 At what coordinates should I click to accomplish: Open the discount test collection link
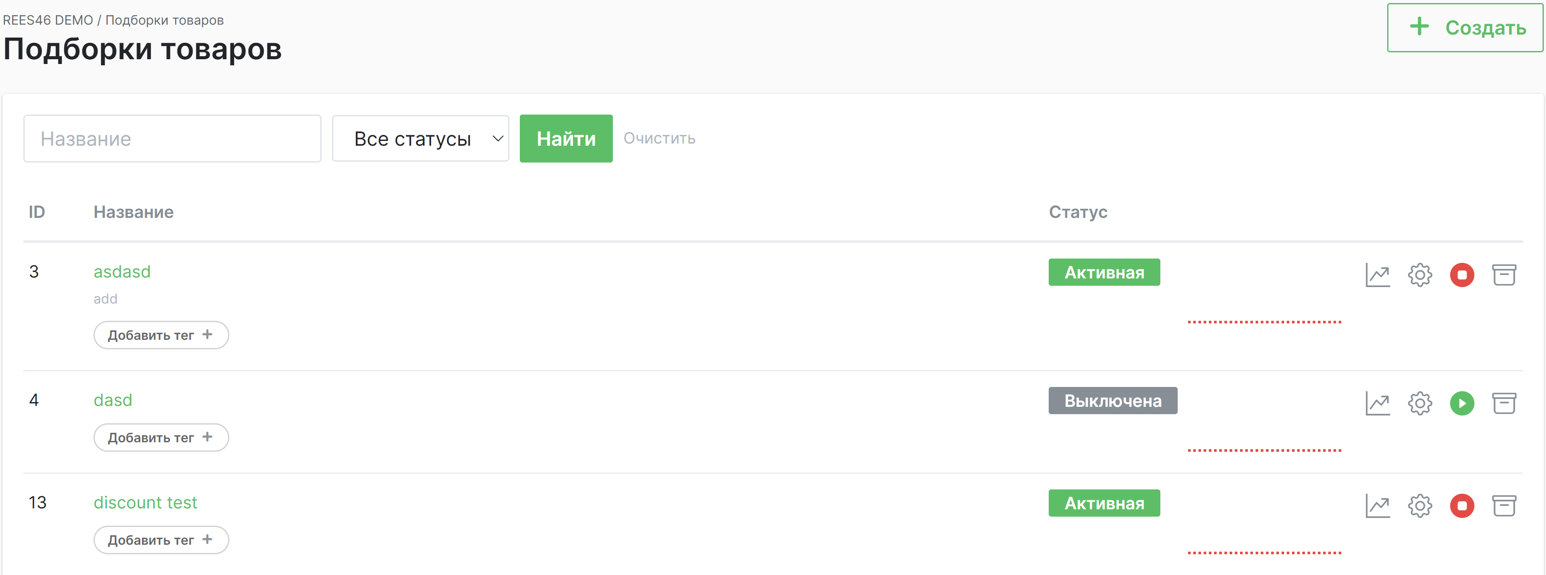click(145, 502)
